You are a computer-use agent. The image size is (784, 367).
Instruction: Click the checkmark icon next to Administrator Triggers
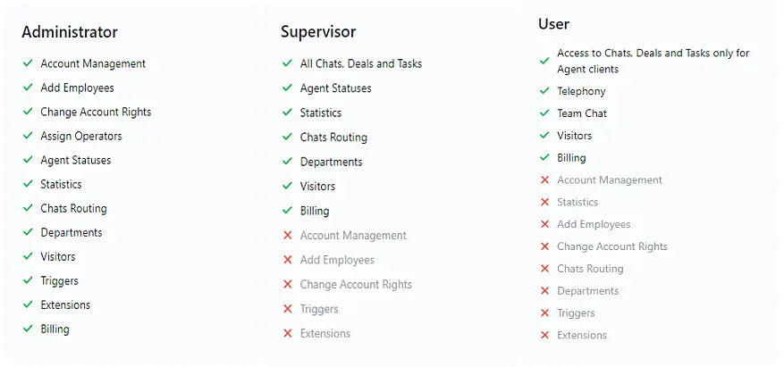coord(29,280)
